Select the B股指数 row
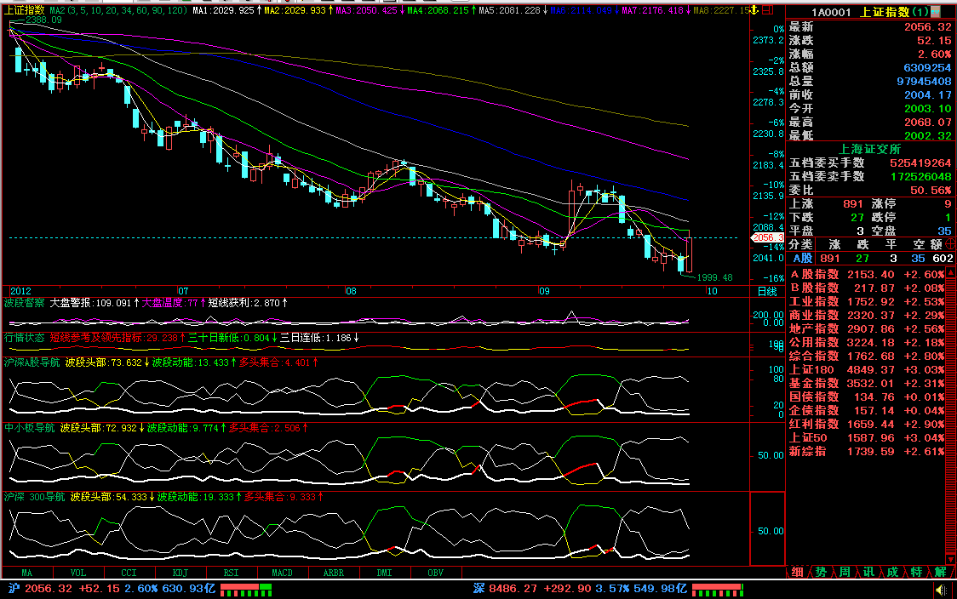The height and width of the screenshot is (599, 957). [868, 288]
